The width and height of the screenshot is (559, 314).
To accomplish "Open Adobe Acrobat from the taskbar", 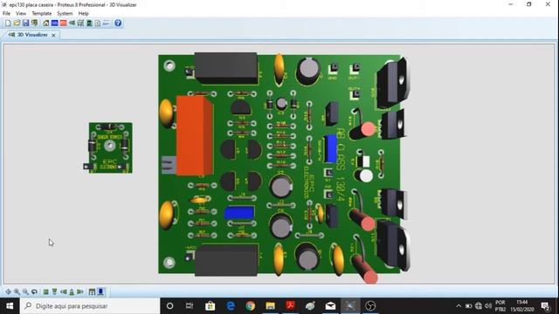I will click(x=290, y=306).
